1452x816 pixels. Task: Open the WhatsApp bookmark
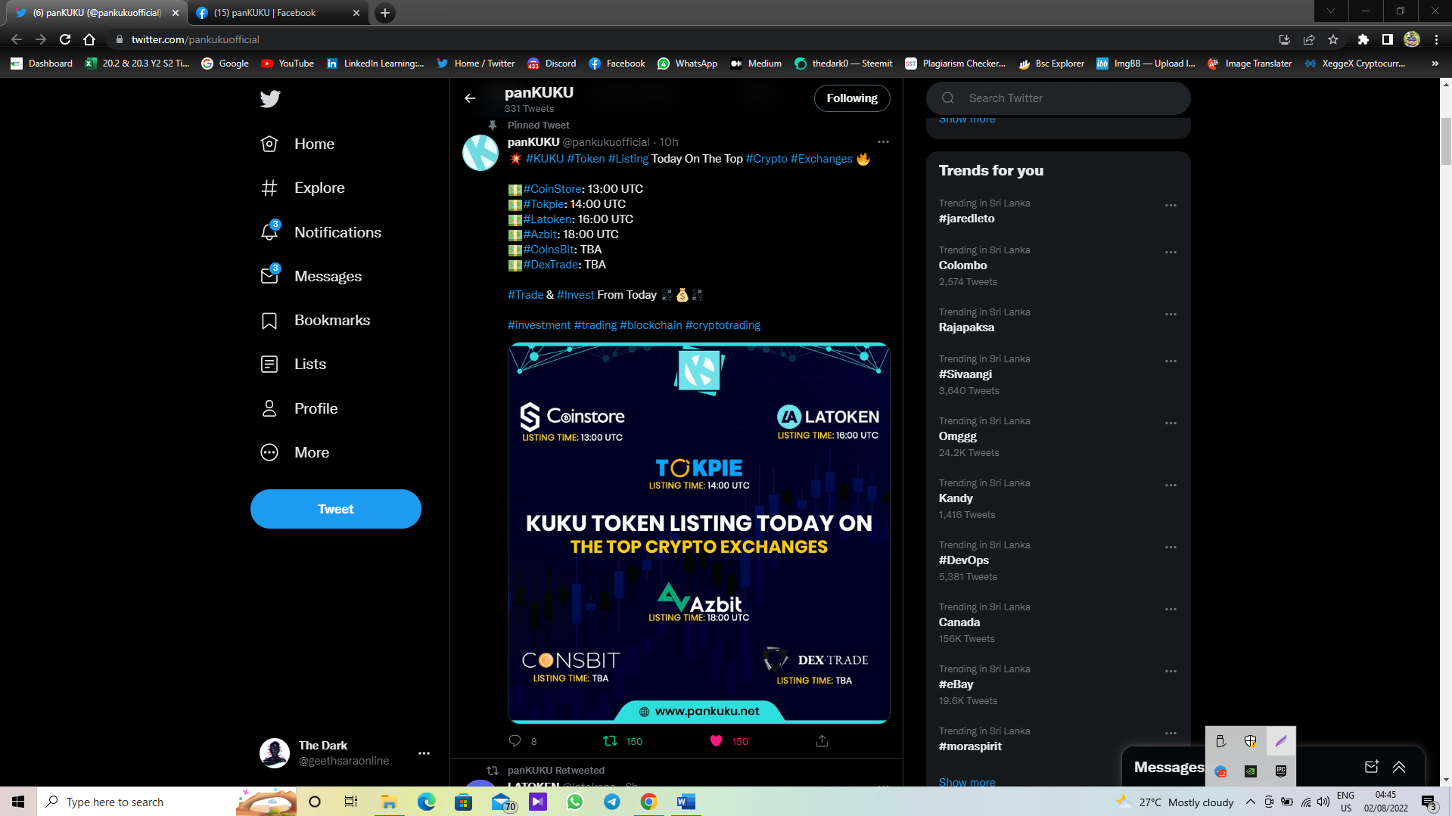click(687, 64)
